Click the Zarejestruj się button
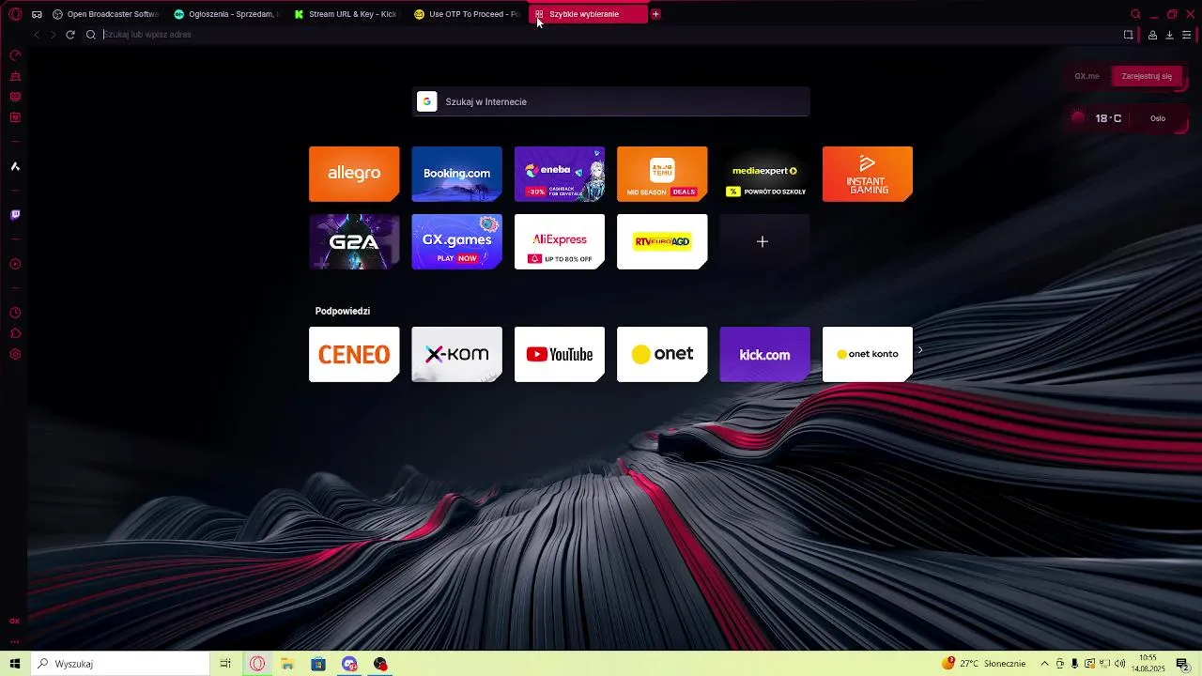This screenshot has height=676, width=1202. pos(1147,76)
